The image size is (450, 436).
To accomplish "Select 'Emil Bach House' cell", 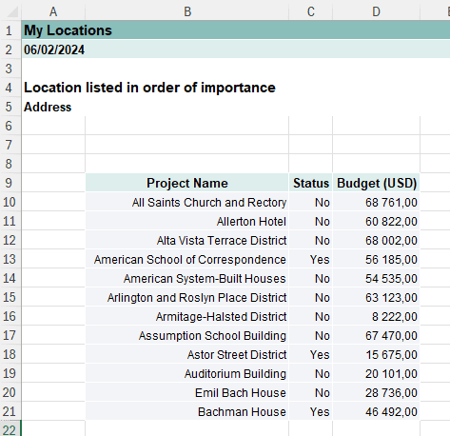I will point(187,392).
